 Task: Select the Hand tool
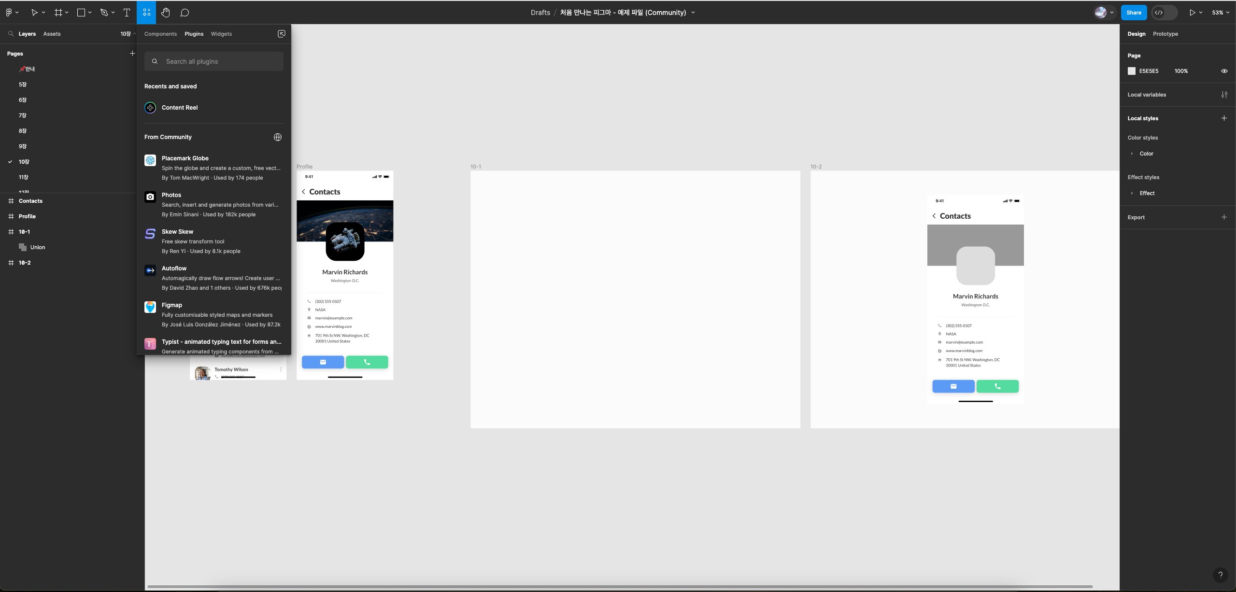coord(166,13)
